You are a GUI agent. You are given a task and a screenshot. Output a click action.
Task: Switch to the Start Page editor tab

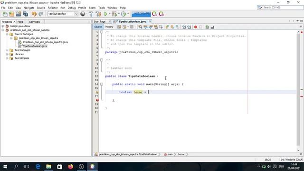pos(100,22)
